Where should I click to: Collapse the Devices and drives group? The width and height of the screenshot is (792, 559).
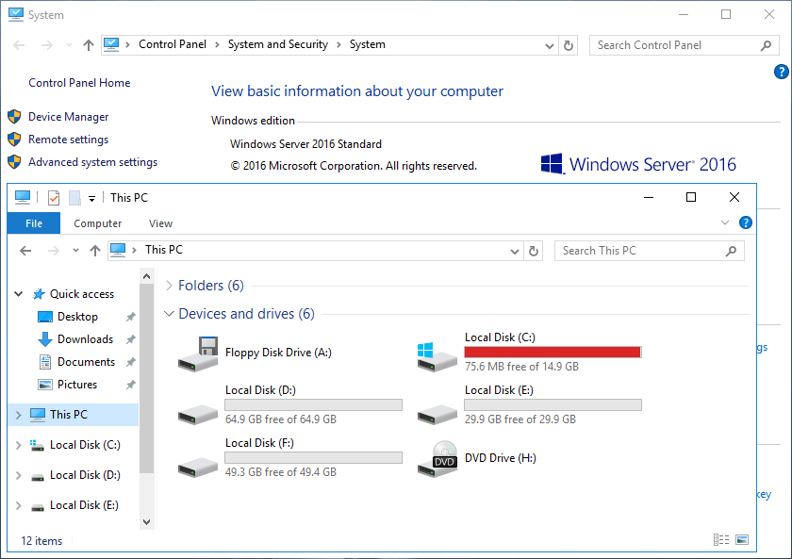click(169, 314)
